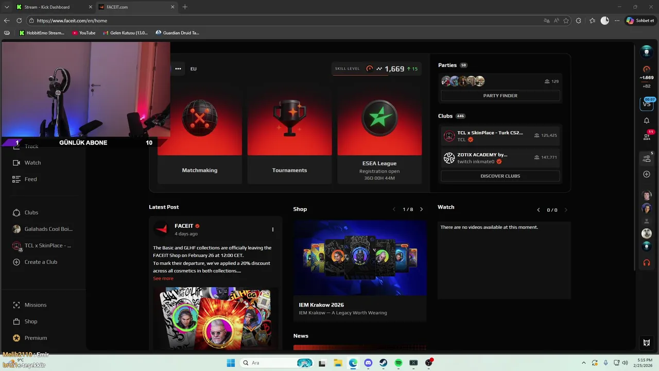Open the party avatars group
Viewport: 659px width, 371px height.
(463, 81)
